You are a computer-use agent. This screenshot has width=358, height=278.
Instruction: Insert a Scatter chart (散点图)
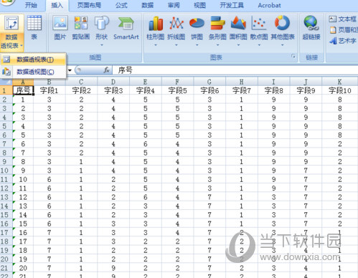[x=259, y=27]
